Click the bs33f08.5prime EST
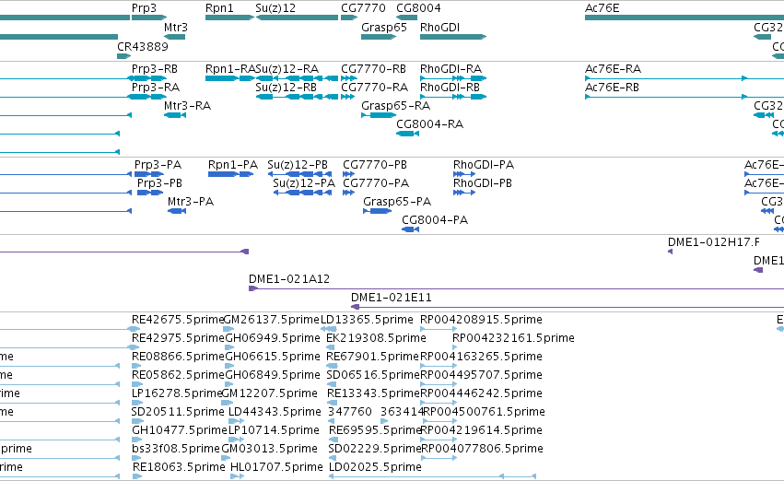 point(137,458)
